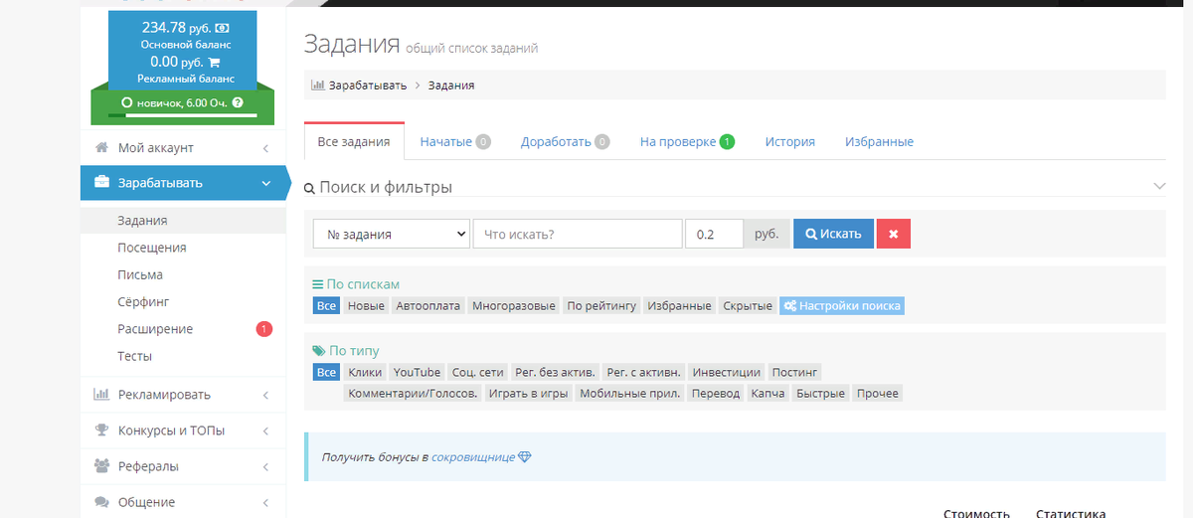Viewport: 1193px width, 518px height.
Task: Click the level progress bar under новичок
Action: tap(183, 116)
